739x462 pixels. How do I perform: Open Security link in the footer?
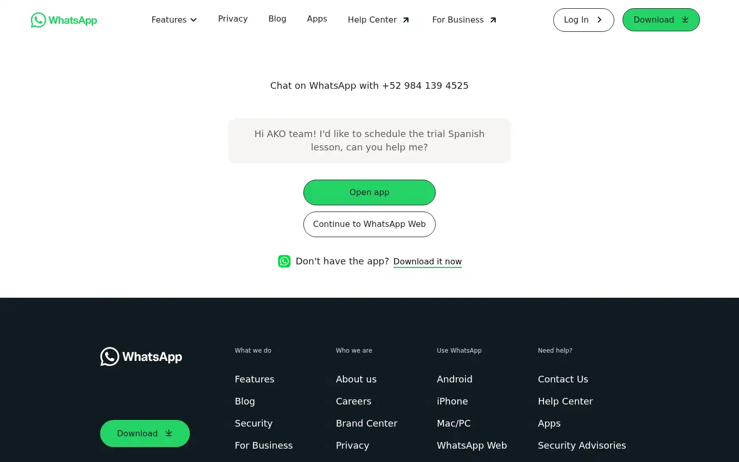click(254, 423)
